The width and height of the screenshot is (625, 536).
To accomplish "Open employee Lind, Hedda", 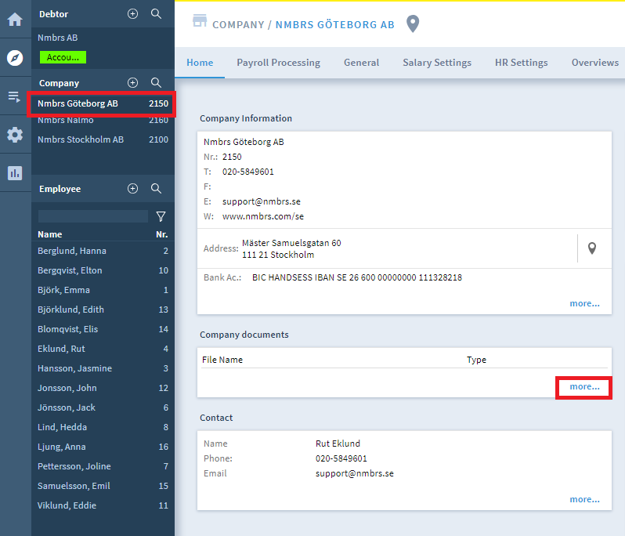I will (103, 427).
